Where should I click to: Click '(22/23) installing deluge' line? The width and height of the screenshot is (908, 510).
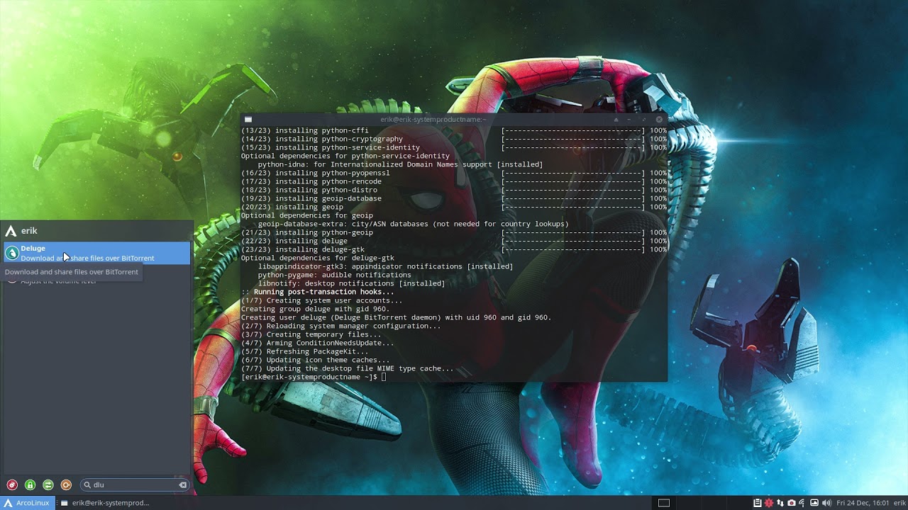(x=454, y=241)
